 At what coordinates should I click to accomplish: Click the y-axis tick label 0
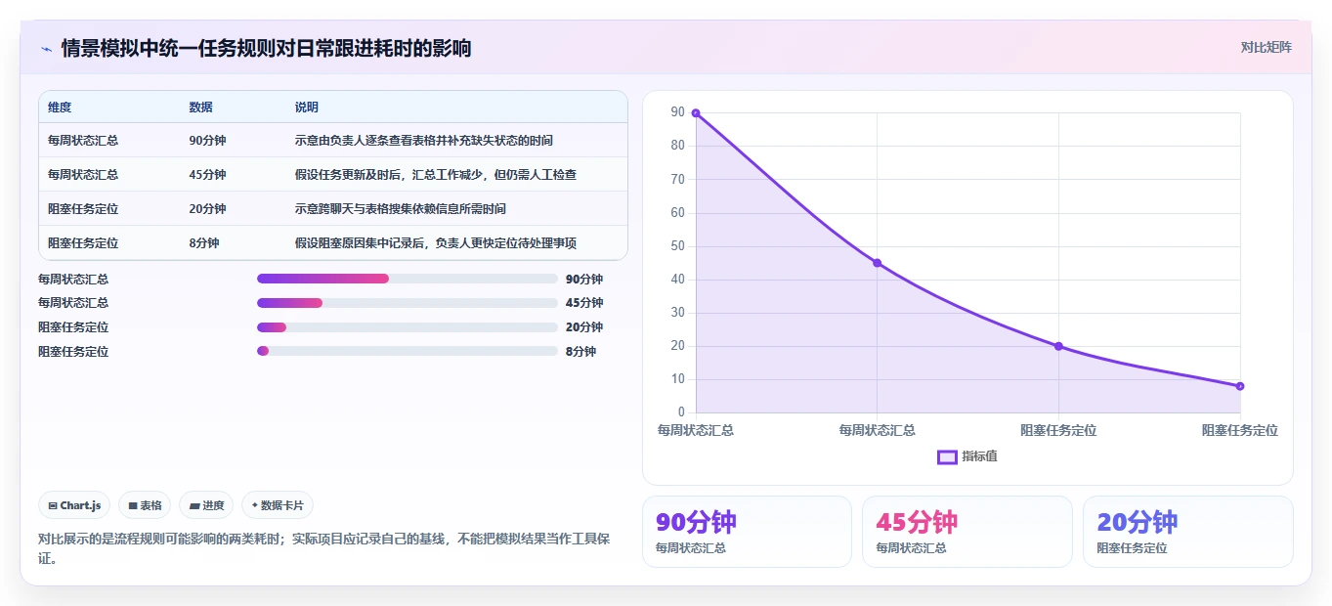[x=681, y=412]
